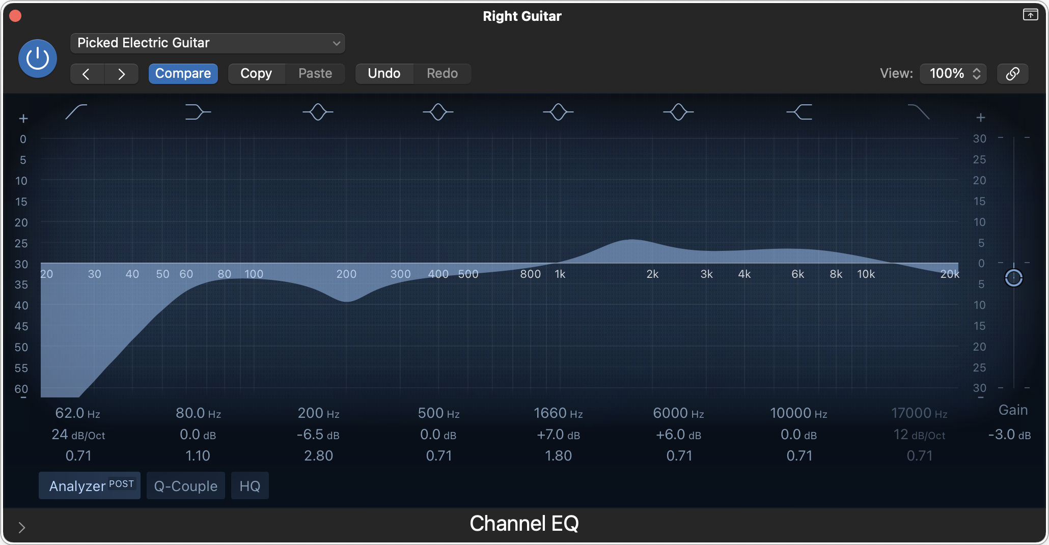Image resolution: width=1049 pixels, height=545 pixels.
Task: Click the 1.10 Q value
Action: pyautogui.click(x=198, y=455)
